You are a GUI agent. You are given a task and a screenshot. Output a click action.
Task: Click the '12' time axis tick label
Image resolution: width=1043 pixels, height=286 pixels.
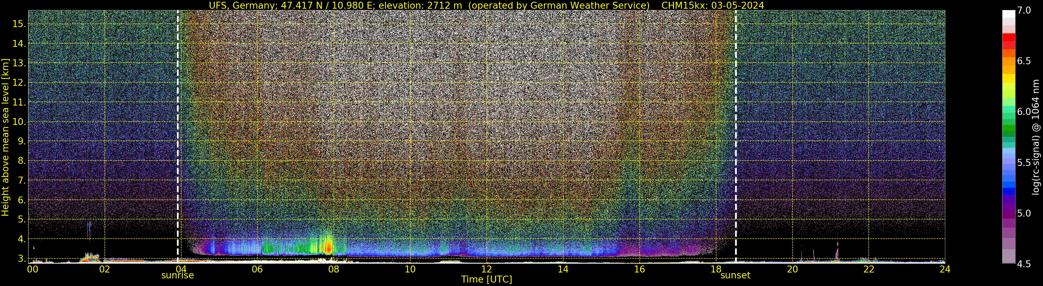click(487, 269)
